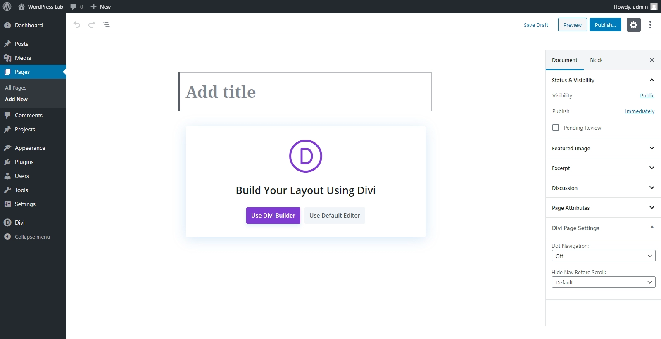This screenshot has height=339, width=661.
Task: Open more tools and options menu
Action: click(x=650, y=25)
